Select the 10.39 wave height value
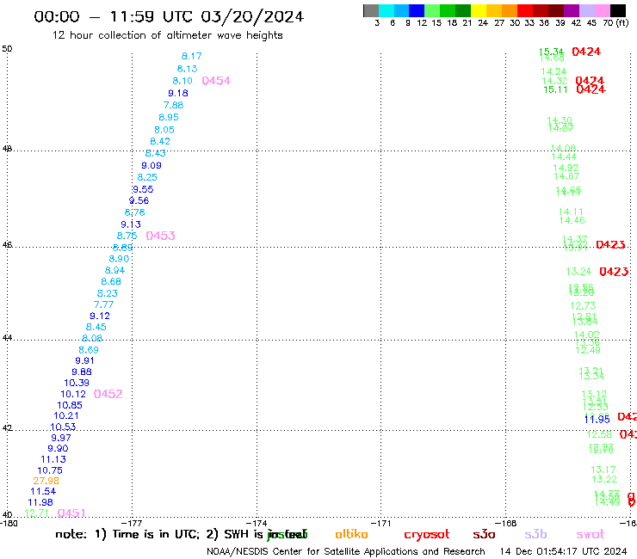 click(77, 383)
